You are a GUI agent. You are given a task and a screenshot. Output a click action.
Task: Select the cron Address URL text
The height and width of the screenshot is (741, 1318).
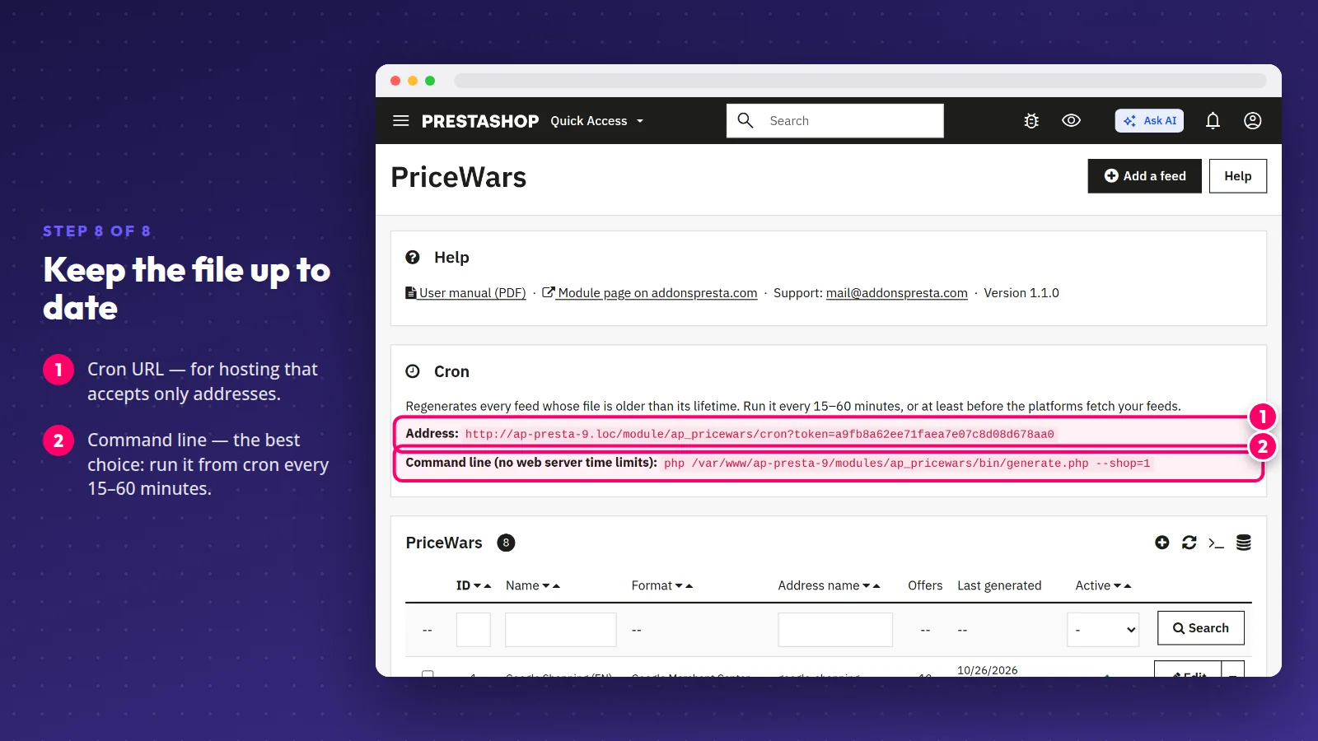click(x=759, y=434)
